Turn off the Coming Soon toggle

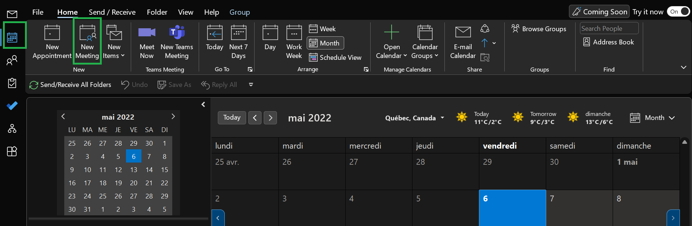tap(678, 12)
